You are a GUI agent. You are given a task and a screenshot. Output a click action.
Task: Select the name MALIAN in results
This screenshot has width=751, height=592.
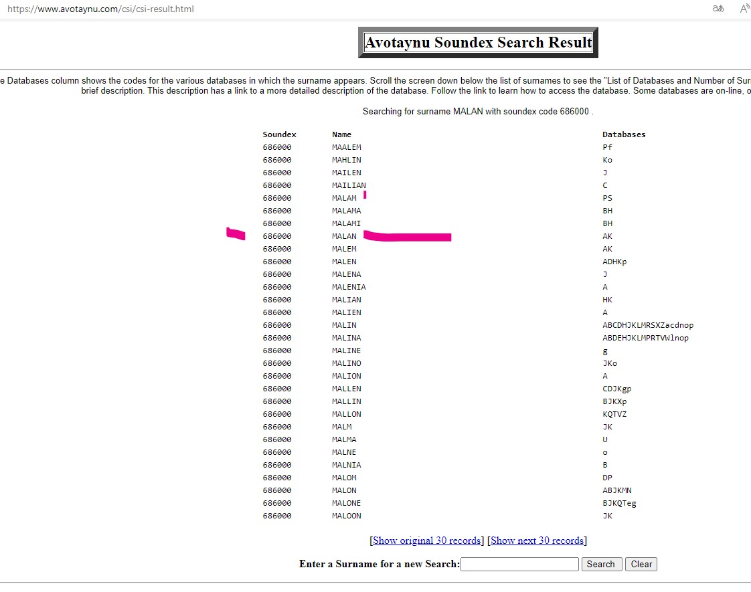pyautogui.click(x=346, y=300)
